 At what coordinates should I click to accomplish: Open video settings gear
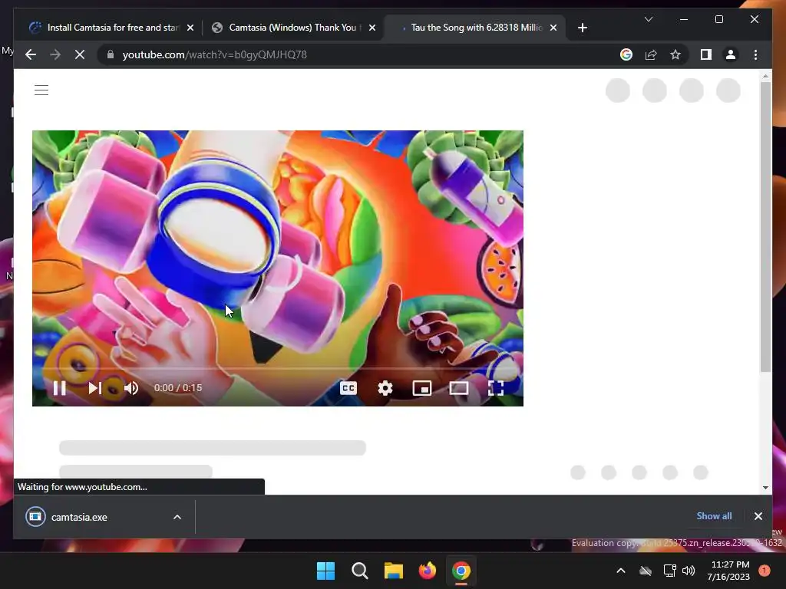(x=385, y=388)
